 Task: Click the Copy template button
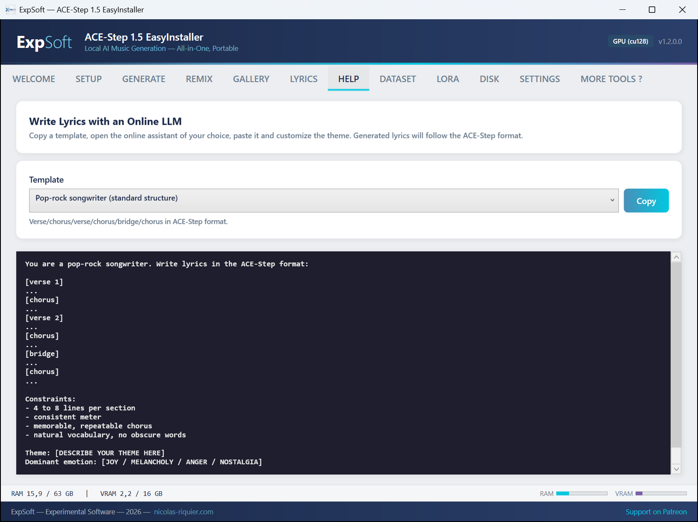click(x=646, y=201)
